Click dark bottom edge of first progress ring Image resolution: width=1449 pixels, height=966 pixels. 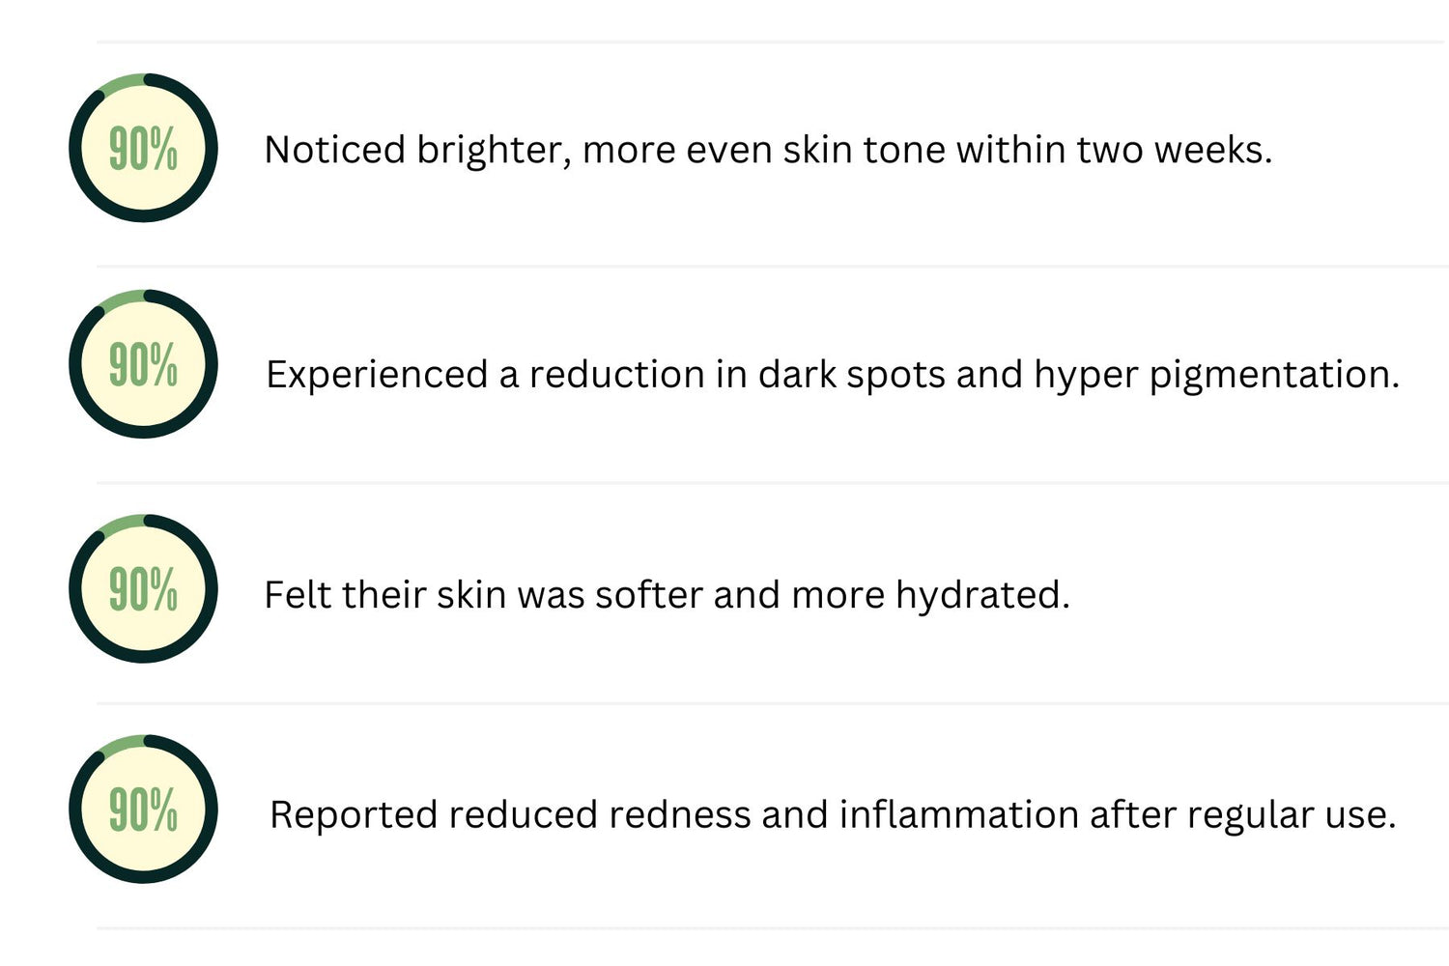pyautogui.click(x=143, y=215)
